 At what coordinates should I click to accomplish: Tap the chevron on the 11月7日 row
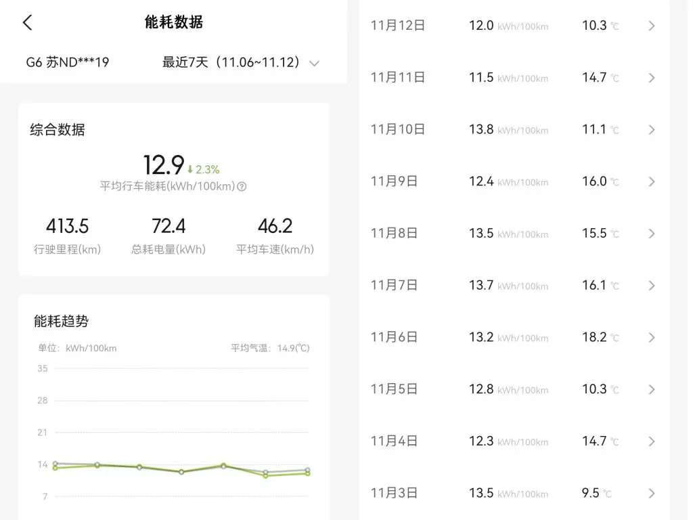[x=652, y=286]
